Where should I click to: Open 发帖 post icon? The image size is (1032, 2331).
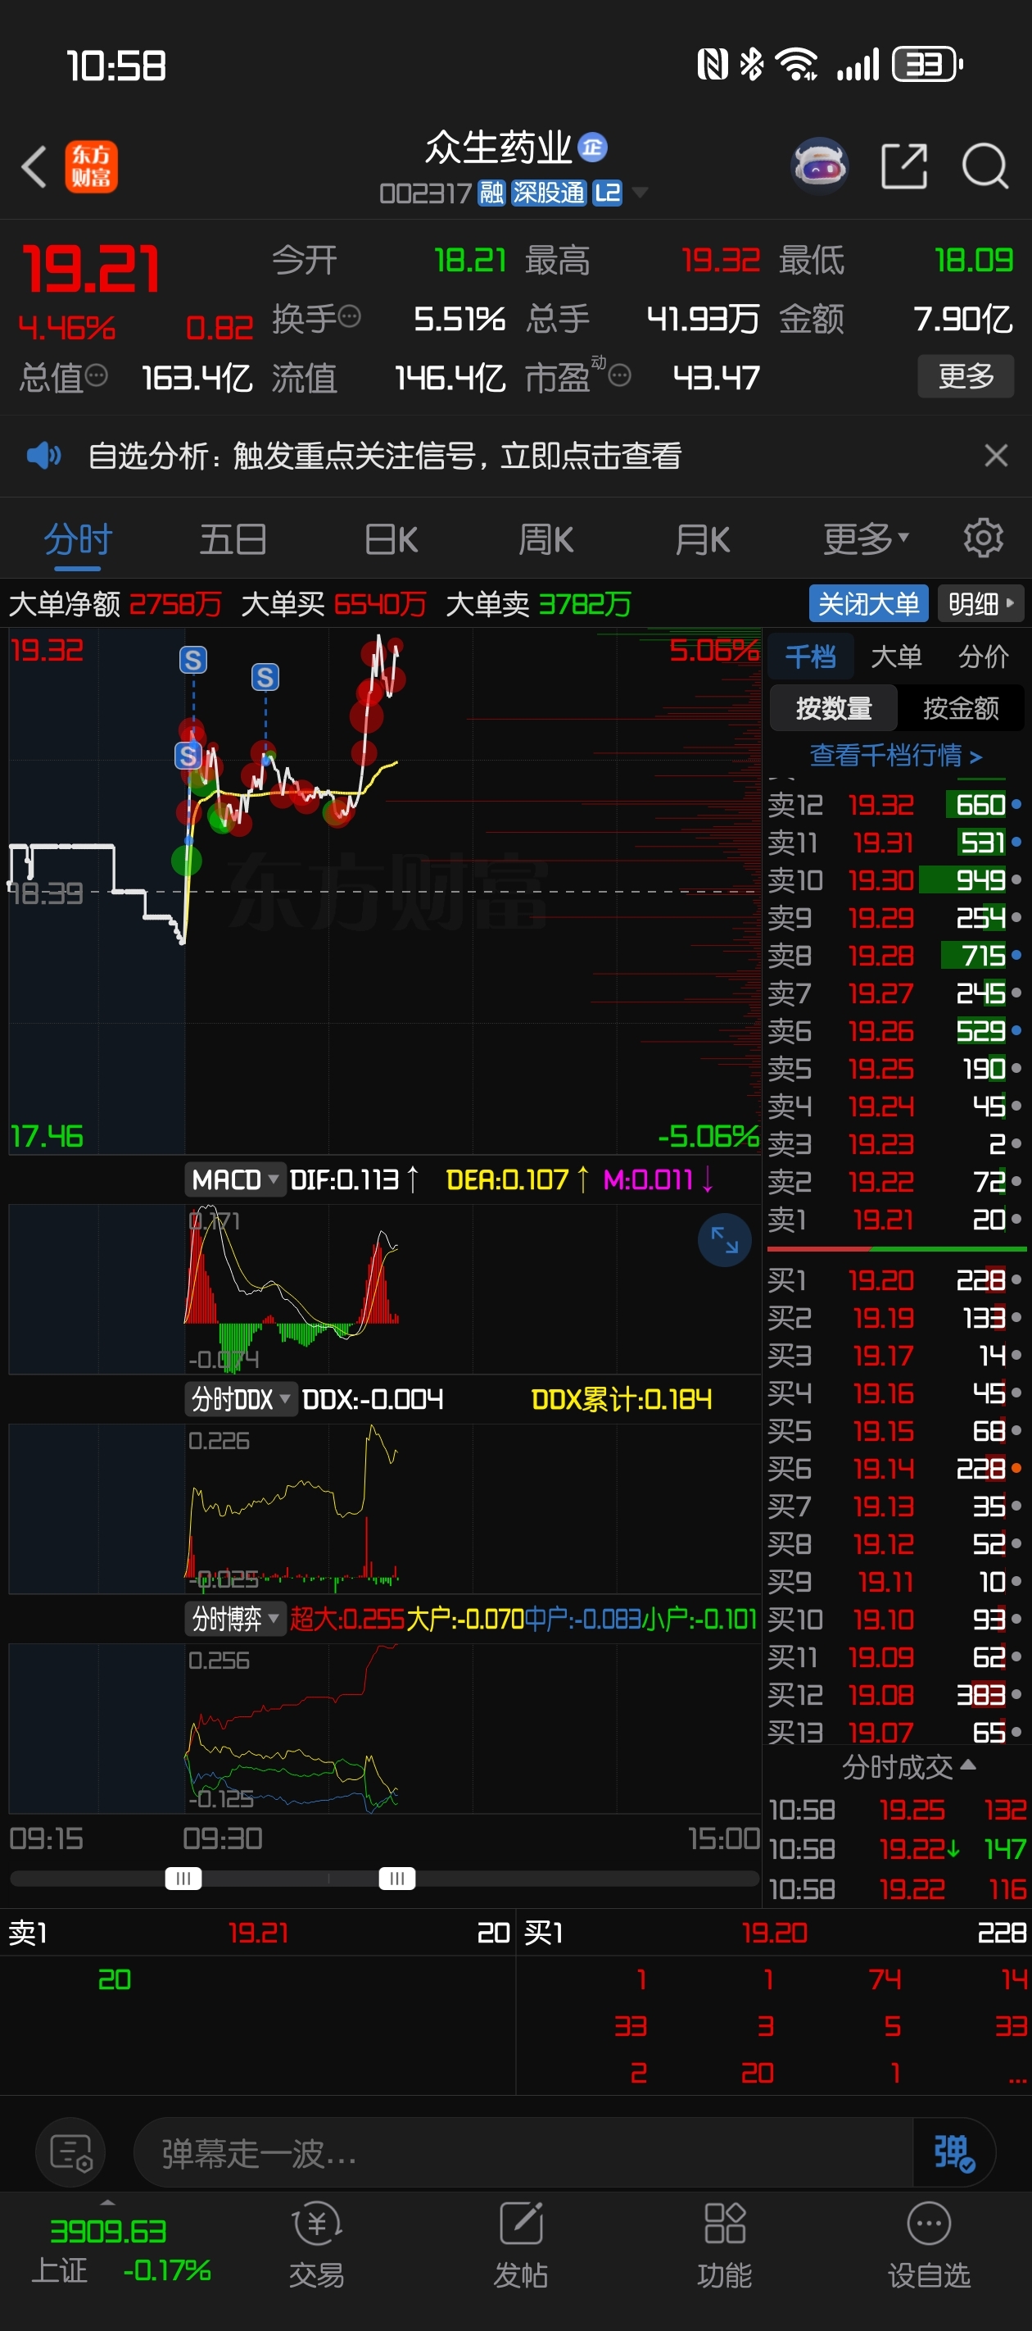[x=521, y=2246]
